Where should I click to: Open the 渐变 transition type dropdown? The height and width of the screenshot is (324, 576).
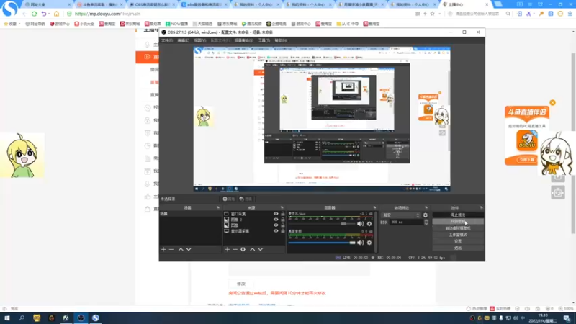coord(401,215)
